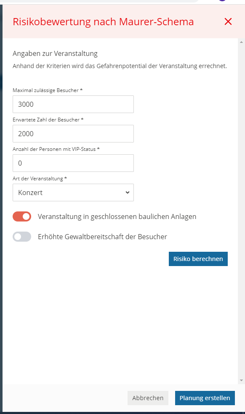Click the chevron arrow of the Konzert dropdown
The height and width of the screenshot is (414, 245).
click(x=128, y=192)
